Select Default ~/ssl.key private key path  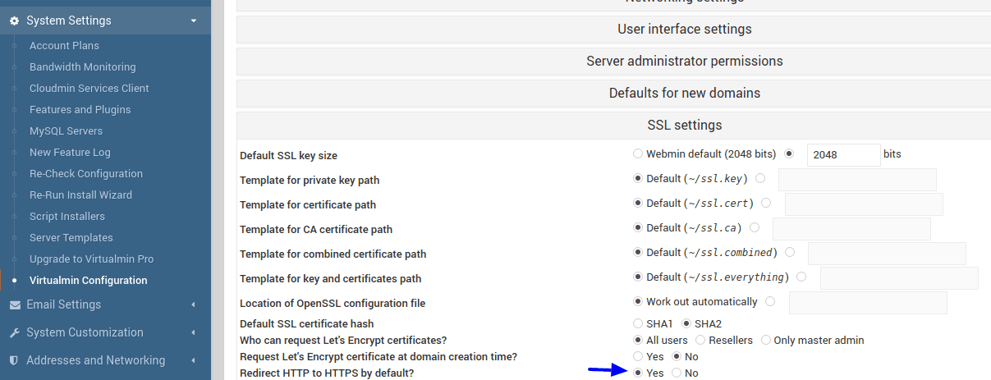pos(638,178)
